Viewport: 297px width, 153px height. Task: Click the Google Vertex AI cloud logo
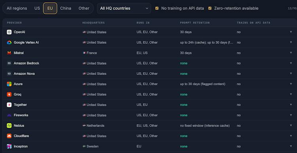pyautogui.click(x=9, y=43)
